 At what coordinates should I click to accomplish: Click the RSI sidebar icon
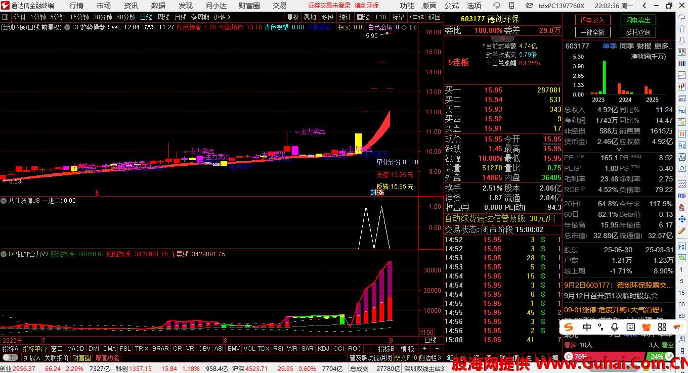coord(682,195)
